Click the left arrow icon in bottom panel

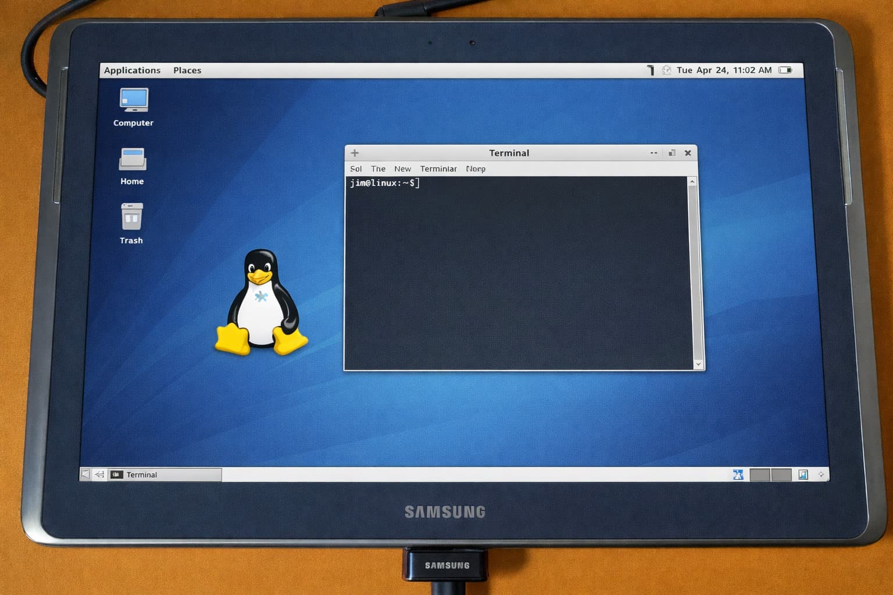click(99, 474)
